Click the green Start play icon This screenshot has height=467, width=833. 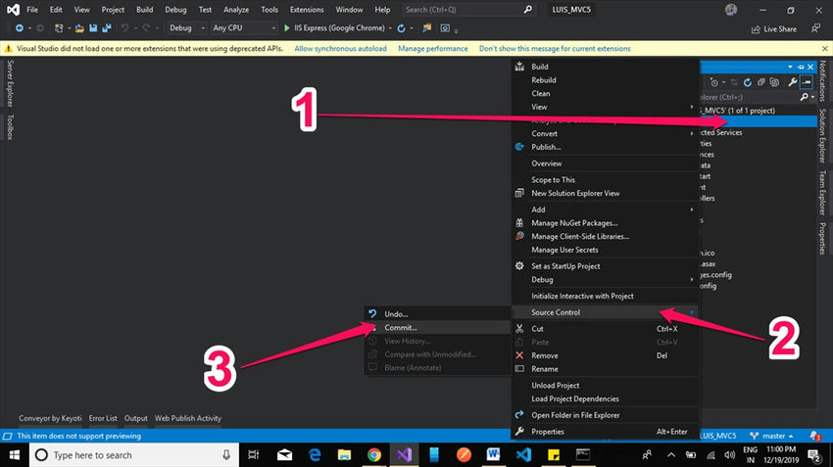click(287, 28)
